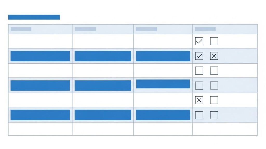Toggle the checkmarked box in the second row
Viewport: 266px width, 149px height.
[x=199, y=56]
